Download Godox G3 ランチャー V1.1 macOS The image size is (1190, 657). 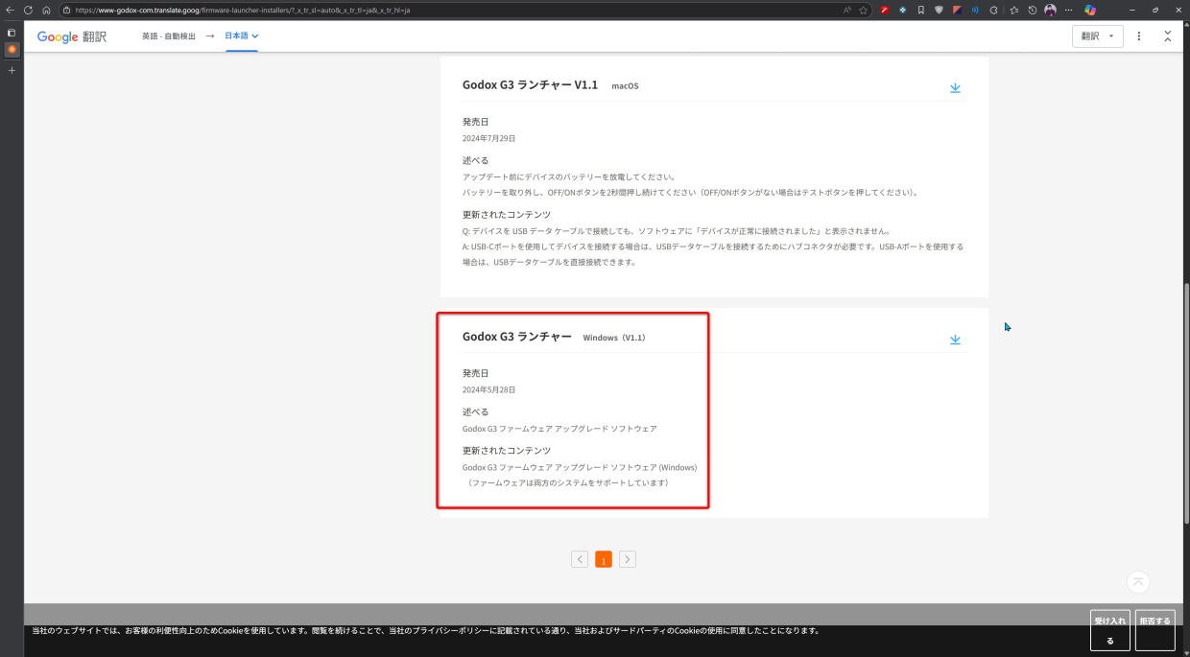[955, 87]
